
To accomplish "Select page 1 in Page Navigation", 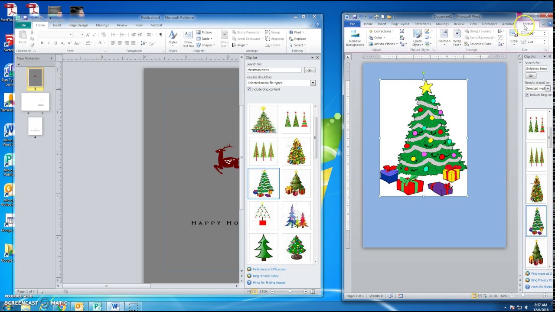I will pyautogui.click(x=35, y=78).
